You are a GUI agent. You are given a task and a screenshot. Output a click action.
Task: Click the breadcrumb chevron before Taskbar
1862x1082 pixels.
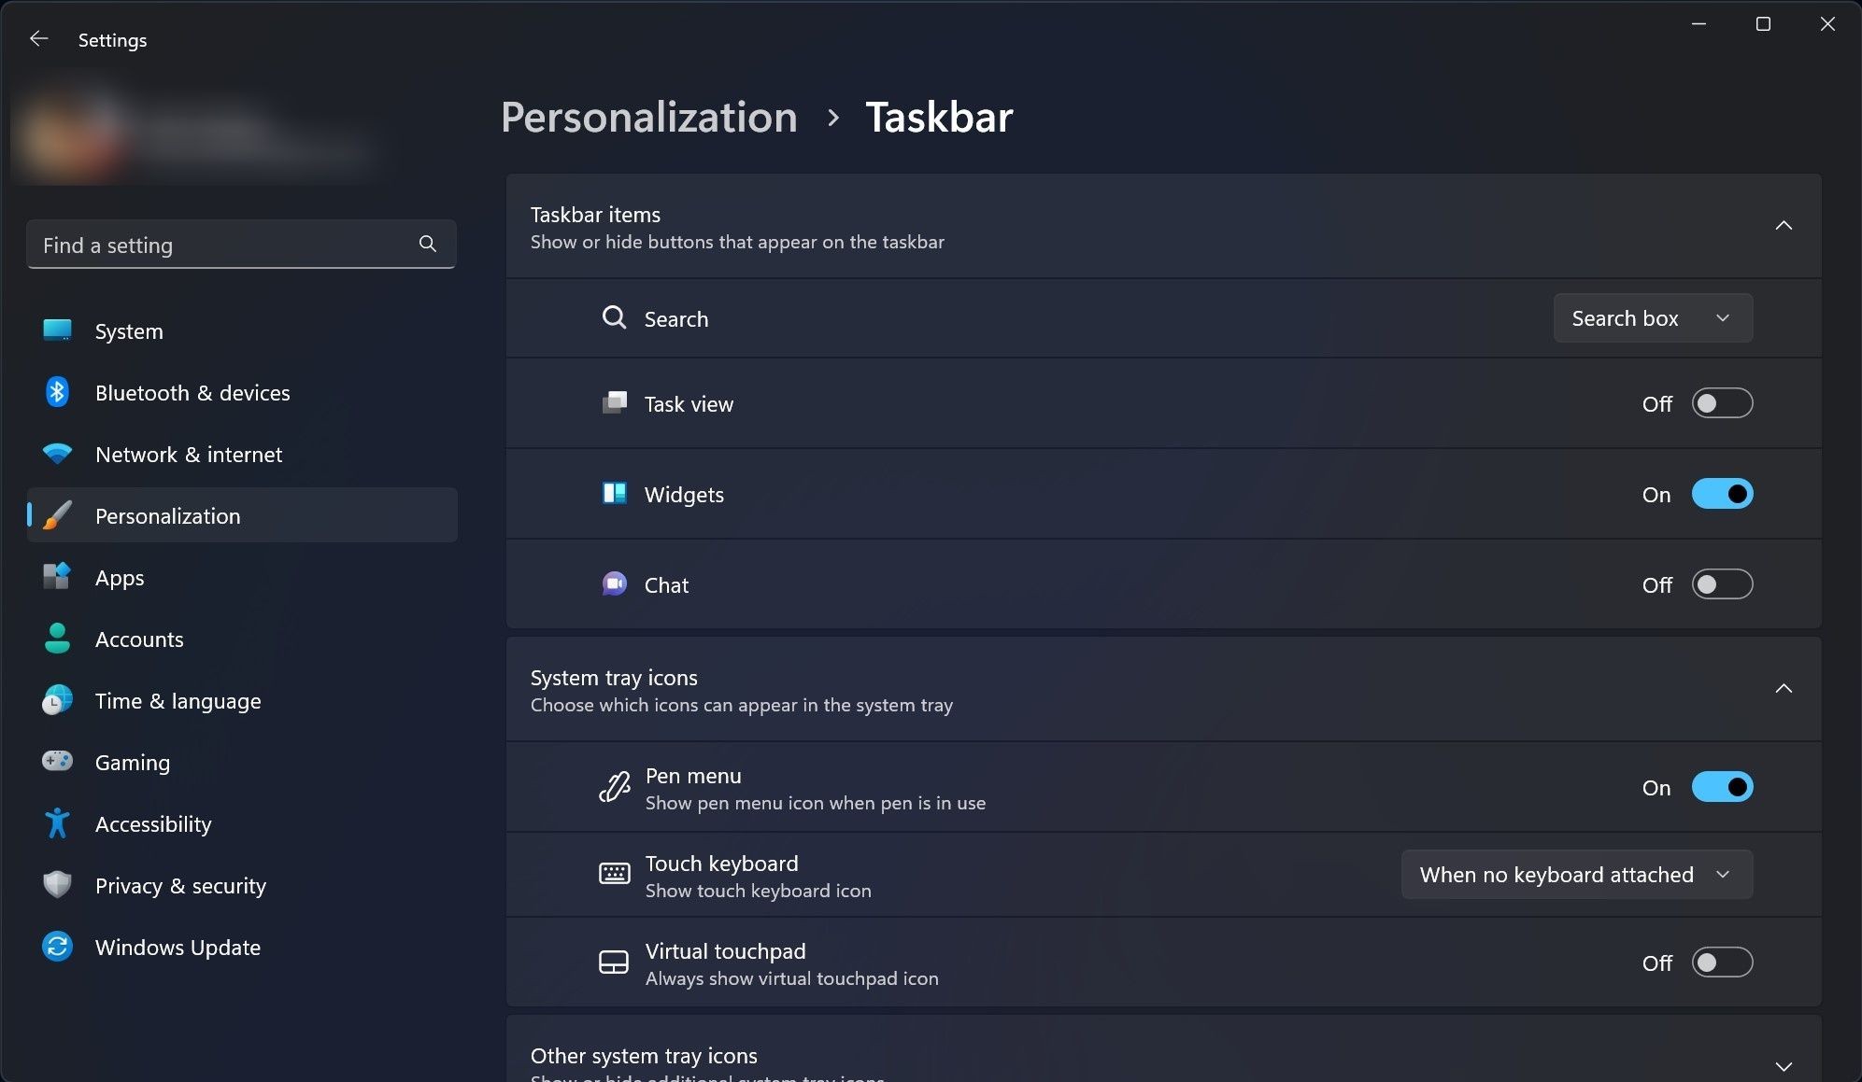pyautogui.click(x=832, y=119)
